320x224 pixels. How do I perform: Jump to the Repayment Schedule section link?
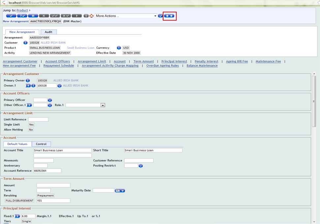(x=59, y=66)
